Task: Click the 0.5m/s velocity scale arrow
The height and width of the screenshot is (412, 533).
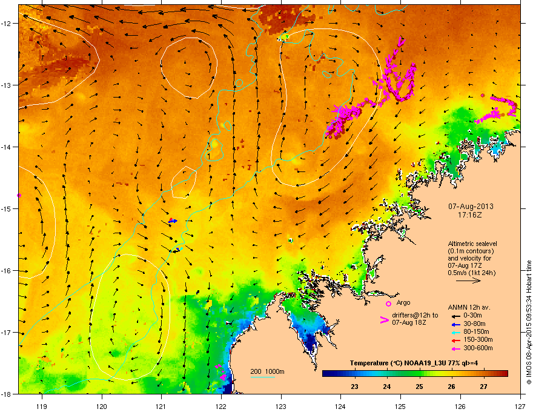Action: pos(468,281)
